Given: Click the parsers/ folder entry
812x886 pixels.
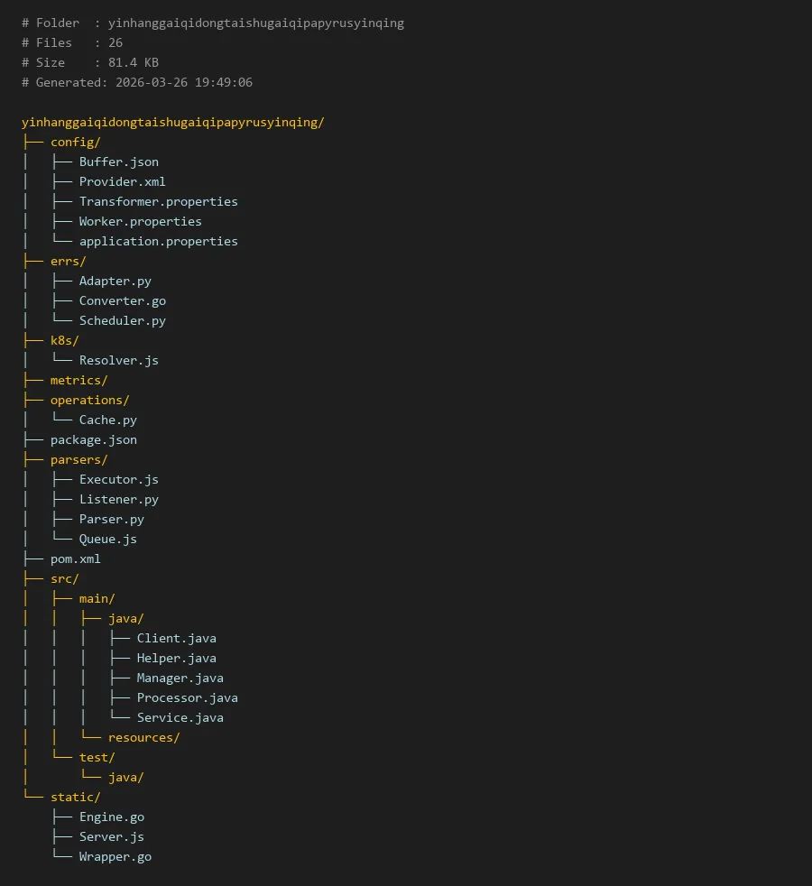Looking at the screenshot, I should 78,459.
